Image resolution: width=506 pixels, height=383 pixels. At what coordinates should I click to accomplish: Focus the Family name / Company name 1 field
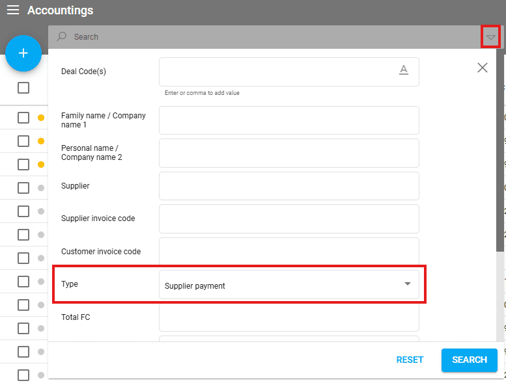pos(288,120)
